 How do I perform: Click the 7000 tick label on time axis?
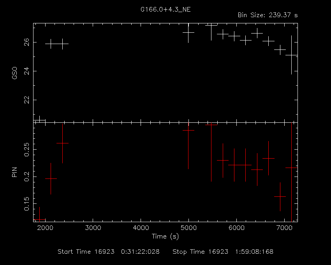[x=284, y=228]
